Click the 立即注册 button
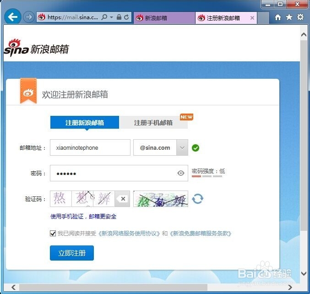Viewport: 310px width, 294px height. tap(72, 253)
